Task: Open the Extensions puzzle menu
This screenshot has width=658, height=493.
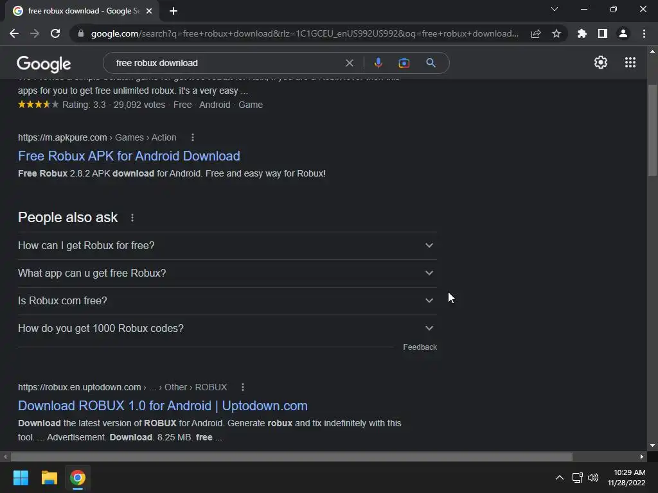Action: (582, 33)
